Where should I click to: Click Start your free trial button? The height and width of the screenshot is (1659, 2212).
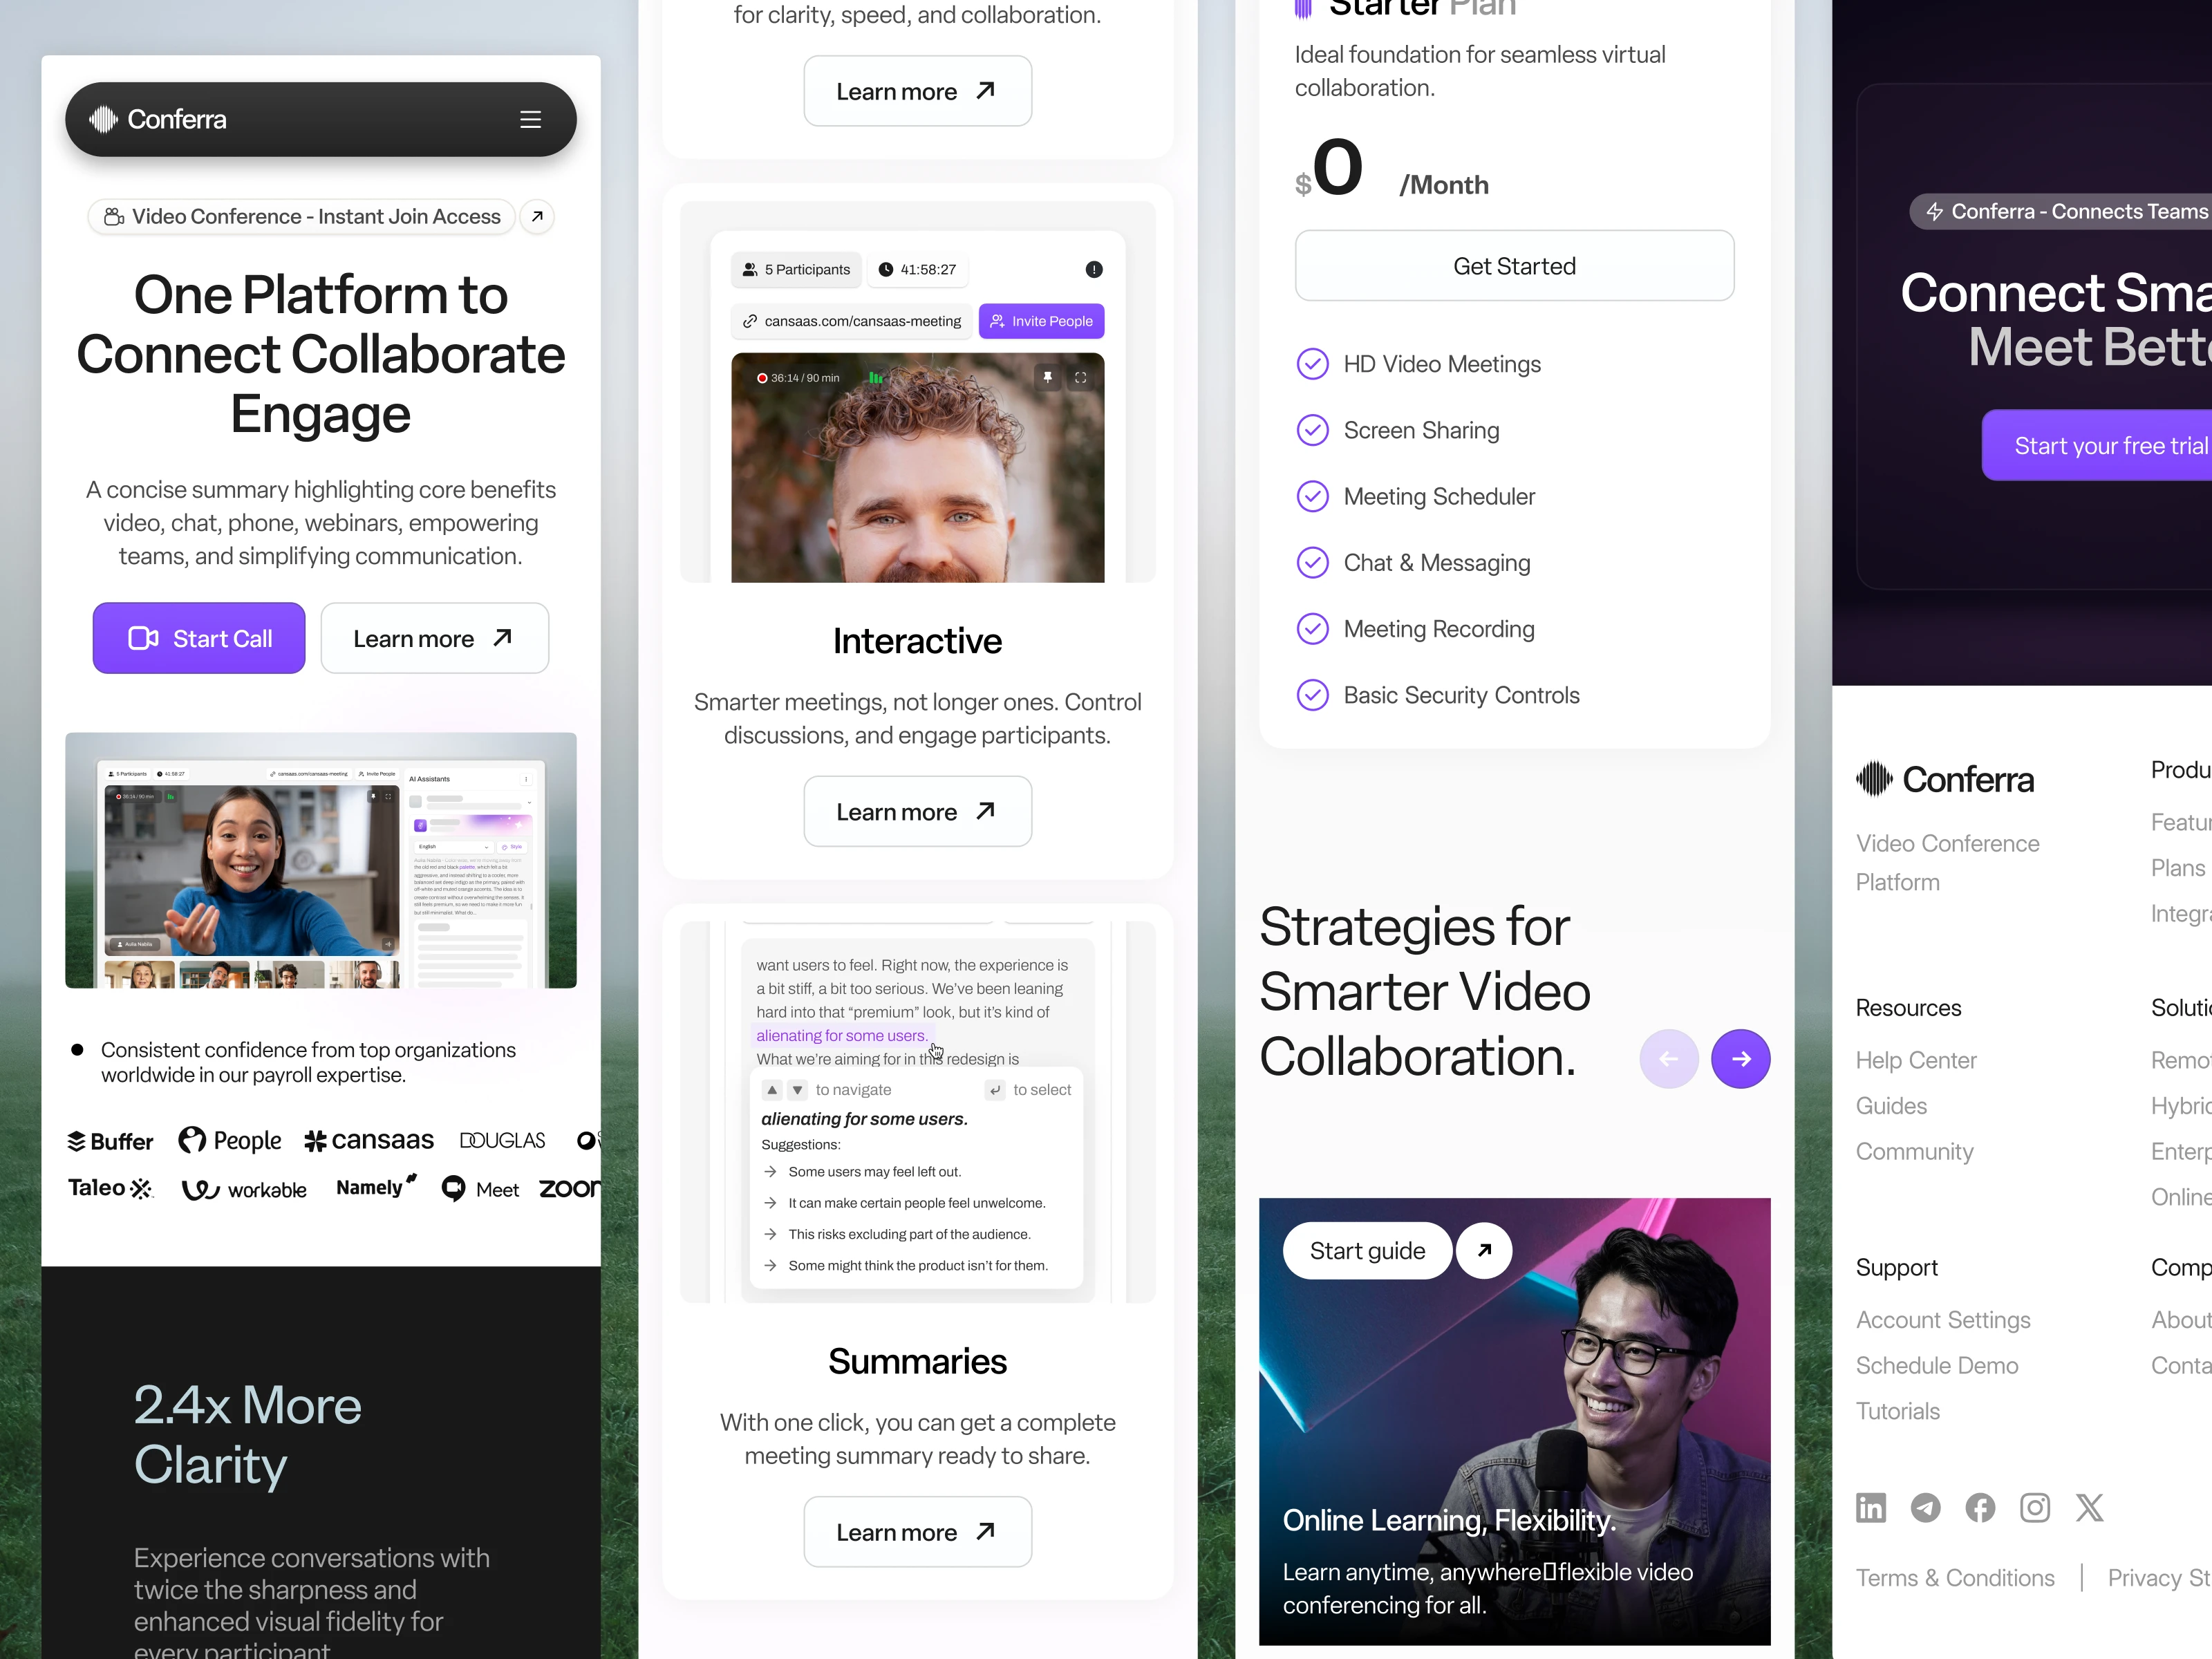point(2097,445)
